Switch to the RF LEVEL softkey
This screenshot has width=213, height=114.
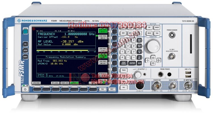click(x=55, y=83)
